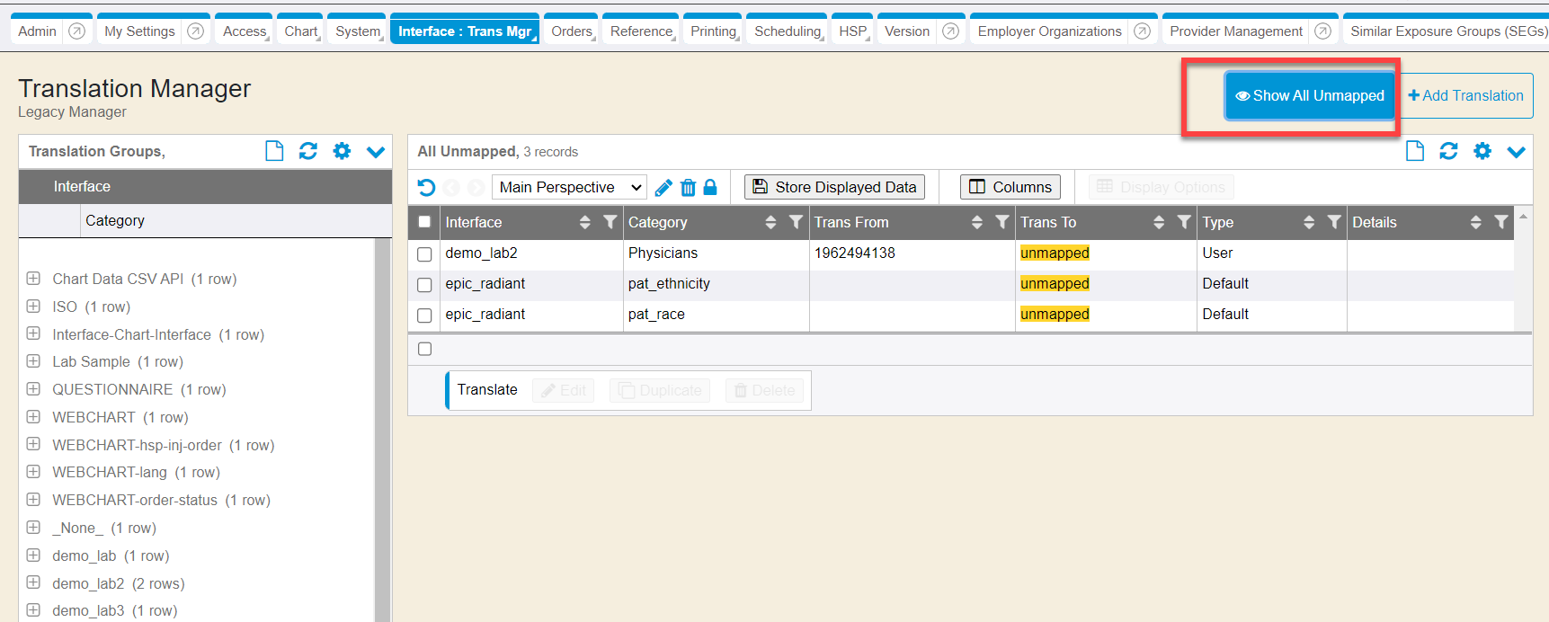Click the lock perspective icon
This screenshot has width=1549, height=622.
point(710,187)
